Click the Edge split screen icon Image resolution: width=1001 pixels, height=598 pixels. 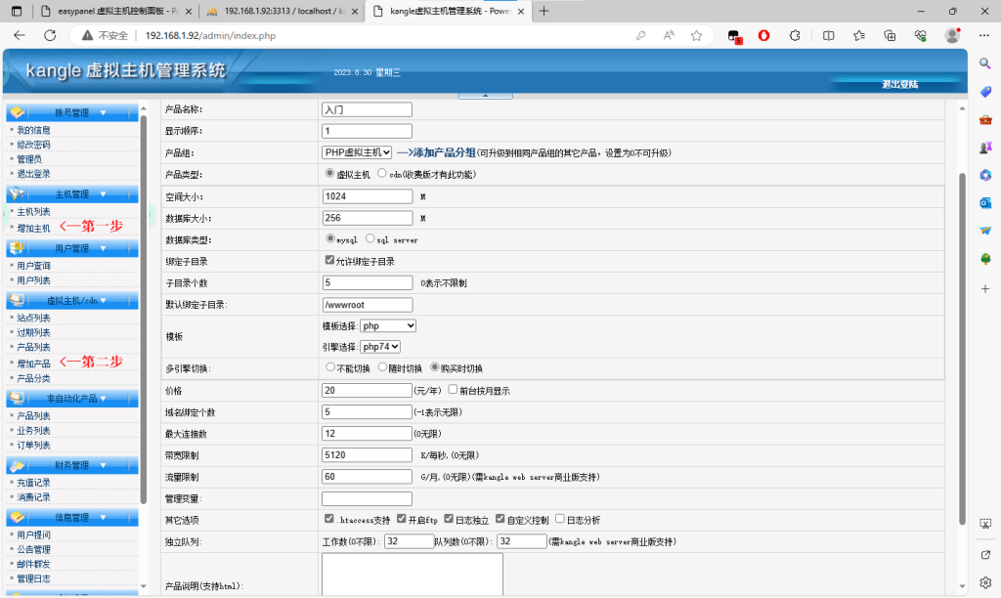click(x=828, y=34)
